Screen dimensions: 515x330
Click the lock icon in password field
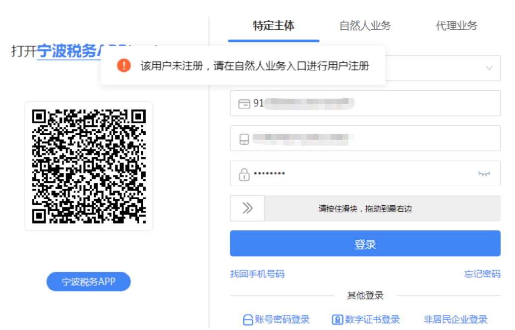point(244,175)
